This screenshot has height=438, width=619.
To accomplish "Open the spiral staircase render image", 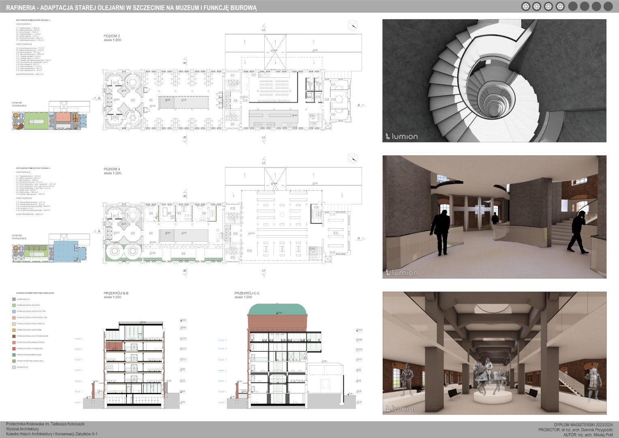I will 494,81.
